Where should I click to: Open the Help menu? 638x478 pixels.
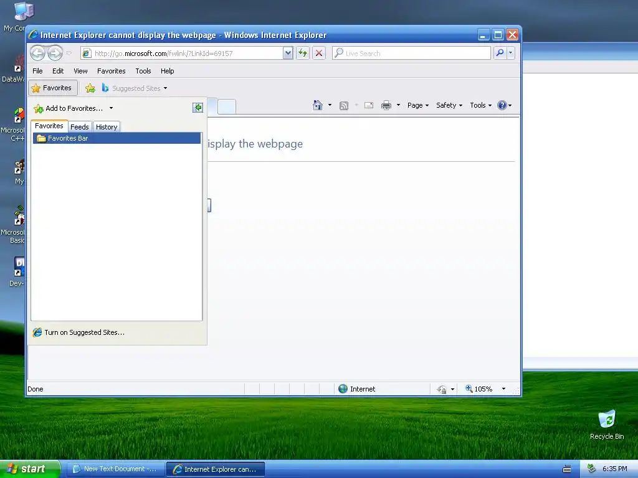point(167,71)
